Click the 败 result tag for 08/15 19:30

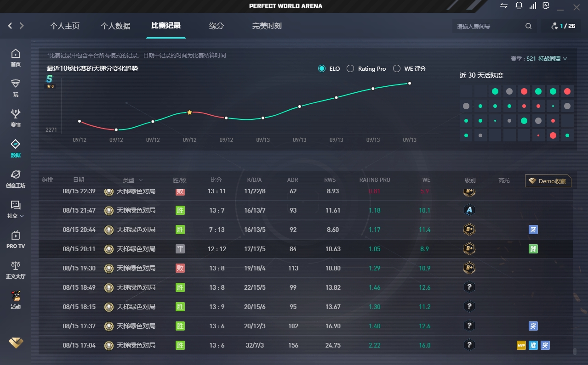tap(180, 268)
